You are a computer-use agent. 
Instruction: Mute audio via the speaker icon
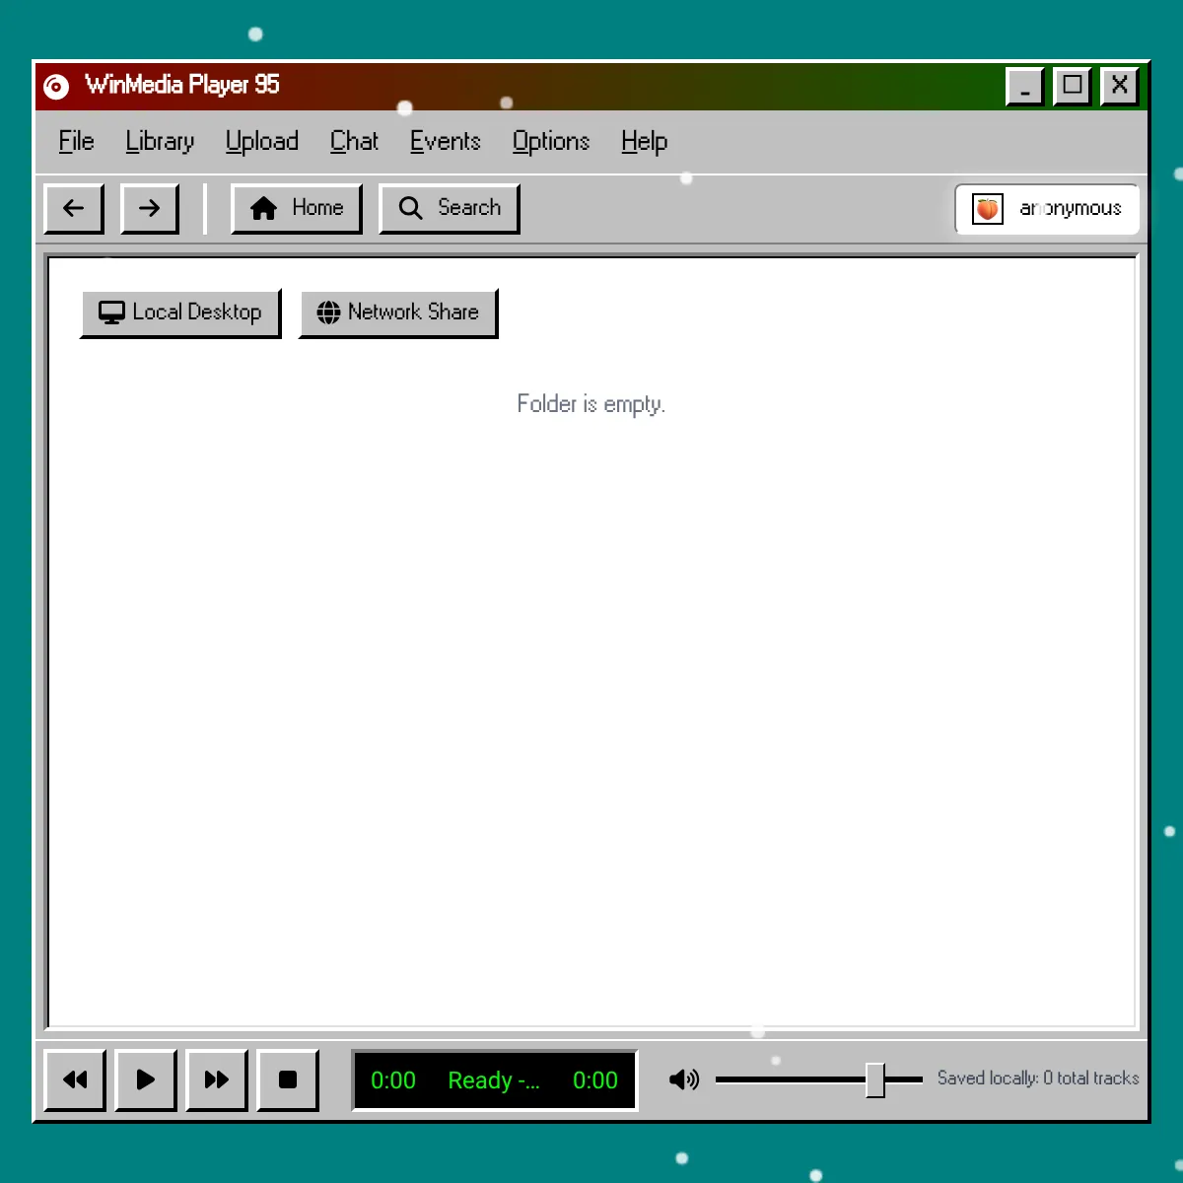tap(683, 1079)
